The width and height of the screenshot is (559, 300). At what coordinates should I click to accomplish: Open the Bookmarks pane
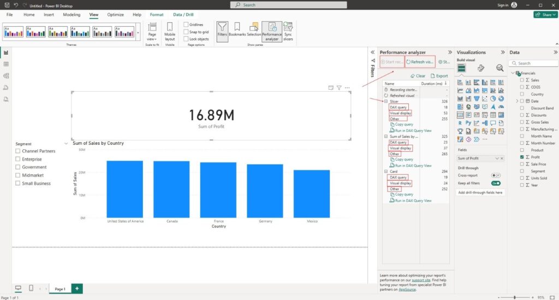coord(237,30)
